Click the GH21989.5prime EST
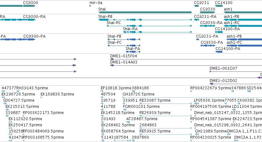This screenshot has height=142, width=262. [197, 134]
